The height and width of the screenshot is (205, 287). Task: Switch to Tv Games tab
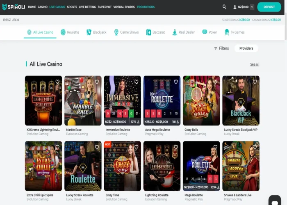[x=234, y=32]
